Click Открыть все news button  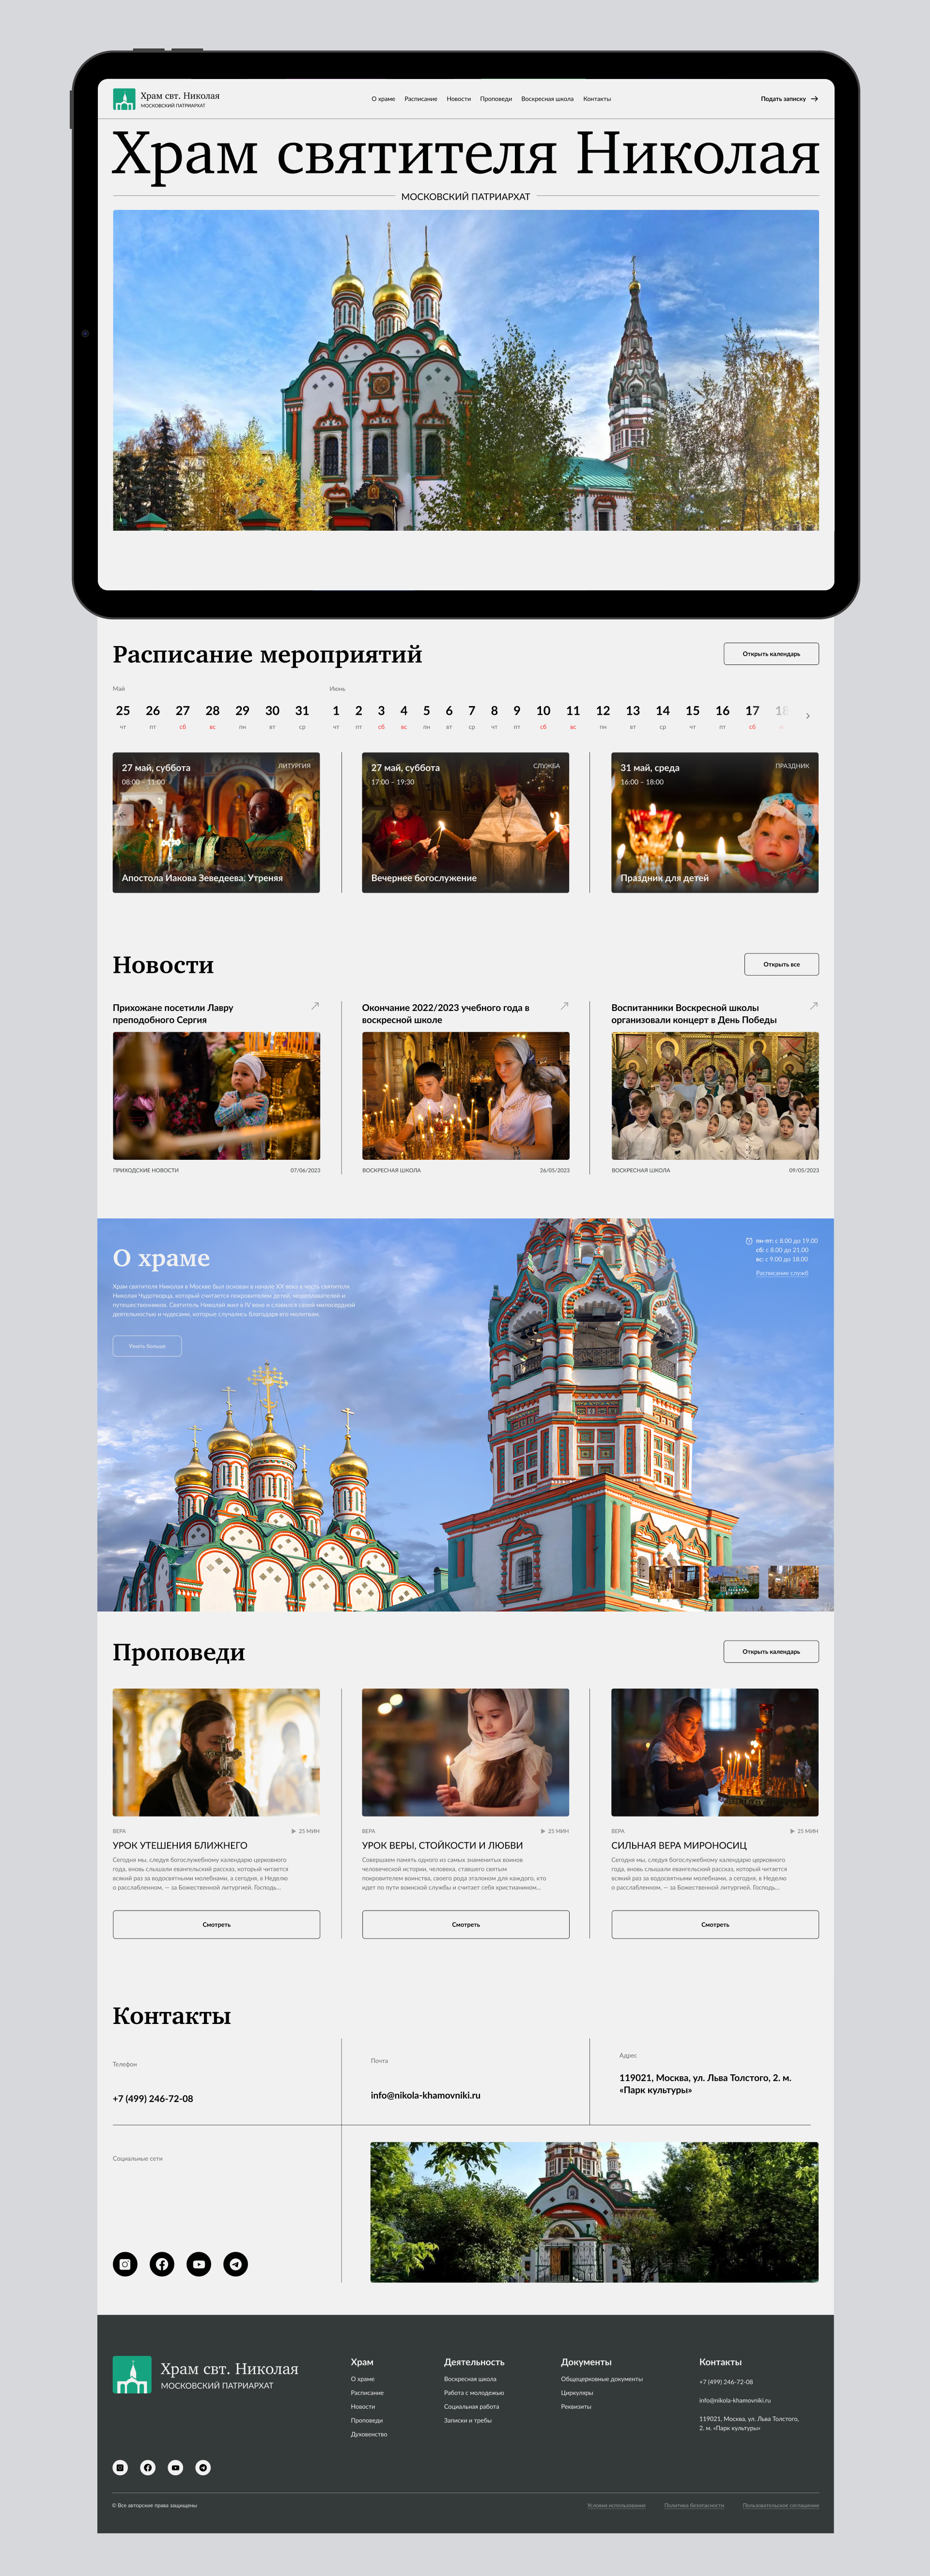pos(781,964)
